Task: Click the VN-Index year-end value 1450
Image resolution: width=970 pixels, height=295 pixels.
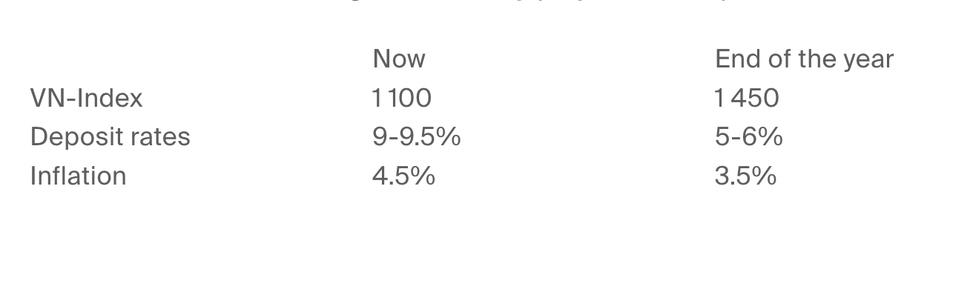Action: click(747, 98)
